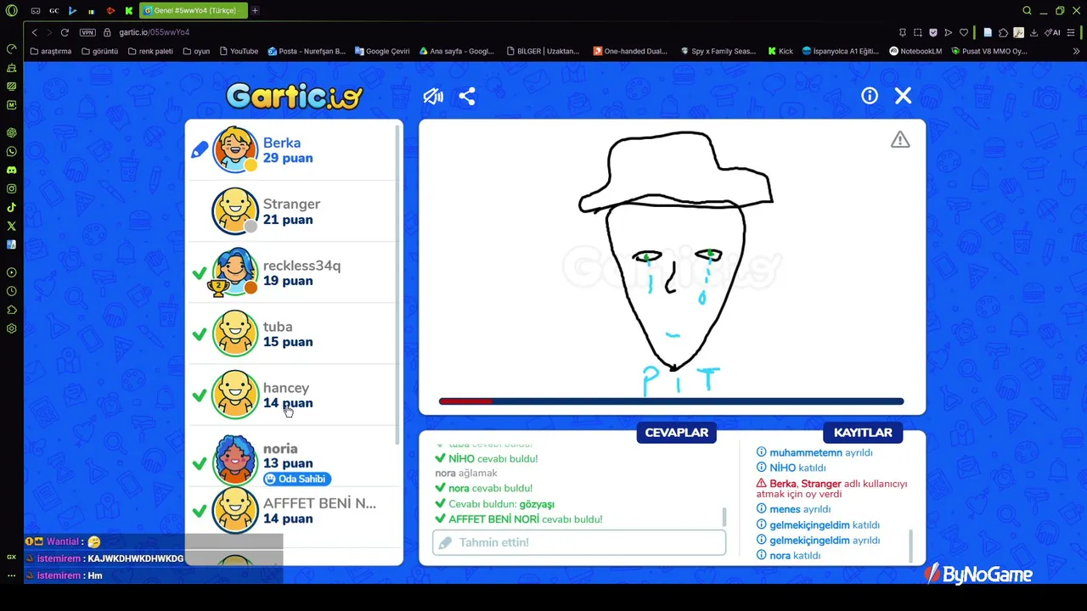
Task: Click player AFFFET BENİ N... row
Action: [292, 510]
